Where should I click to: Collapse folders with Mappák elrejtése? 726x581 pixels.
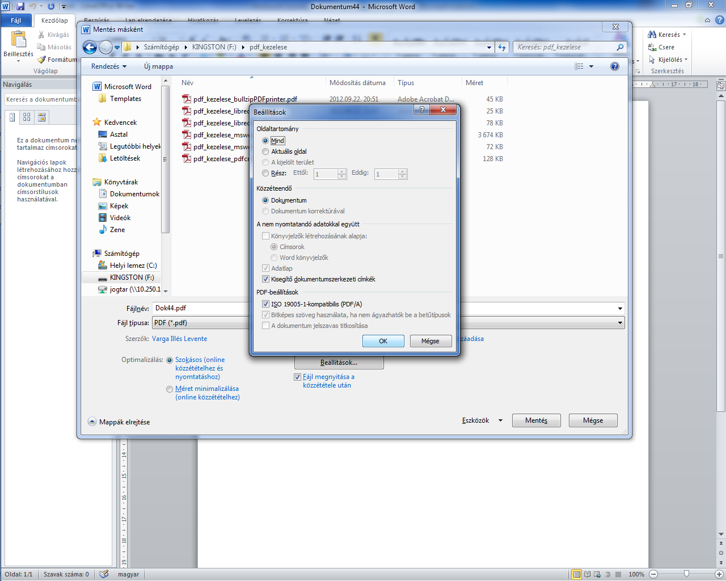[x=119, y=422]
